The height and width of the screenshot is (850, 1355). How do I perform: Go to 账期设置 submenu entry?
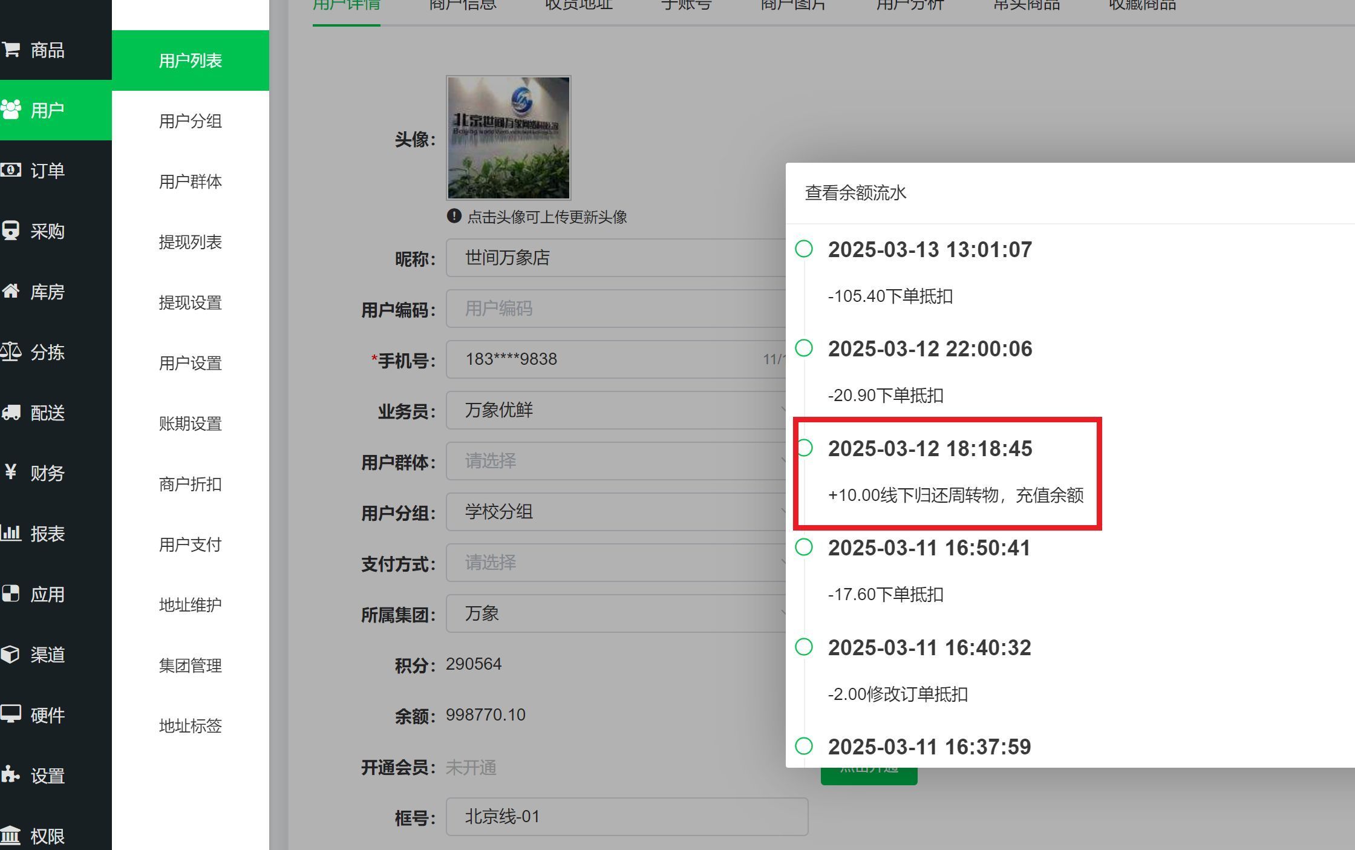click(x=190, y=423)
